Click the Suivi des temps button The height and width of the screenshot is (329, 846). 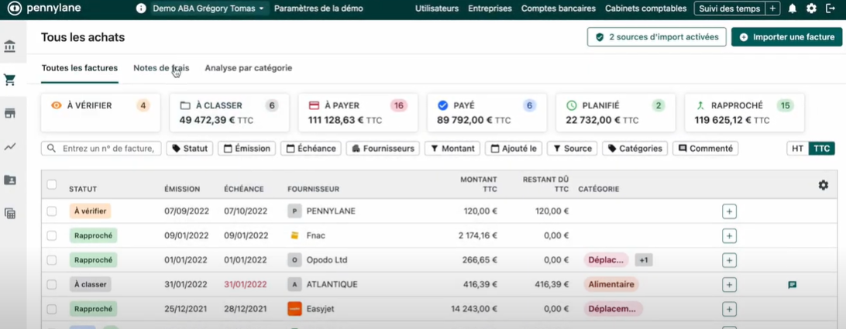(x=730, y=9)
